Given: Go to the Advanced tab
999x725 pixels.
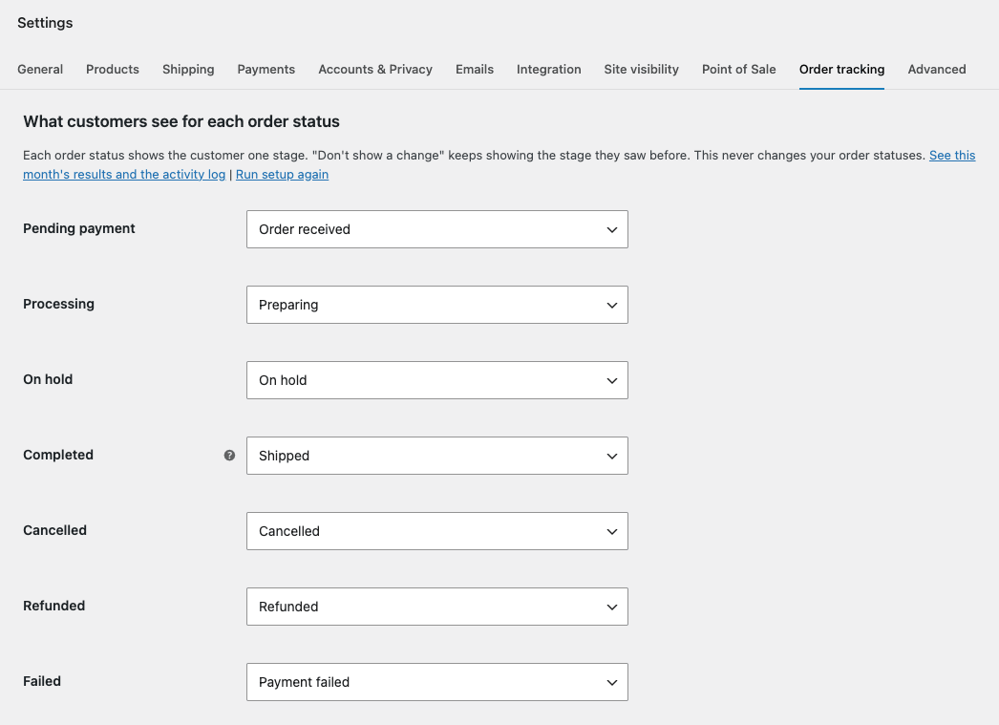Looking at the screenshot, I should 937,70.
